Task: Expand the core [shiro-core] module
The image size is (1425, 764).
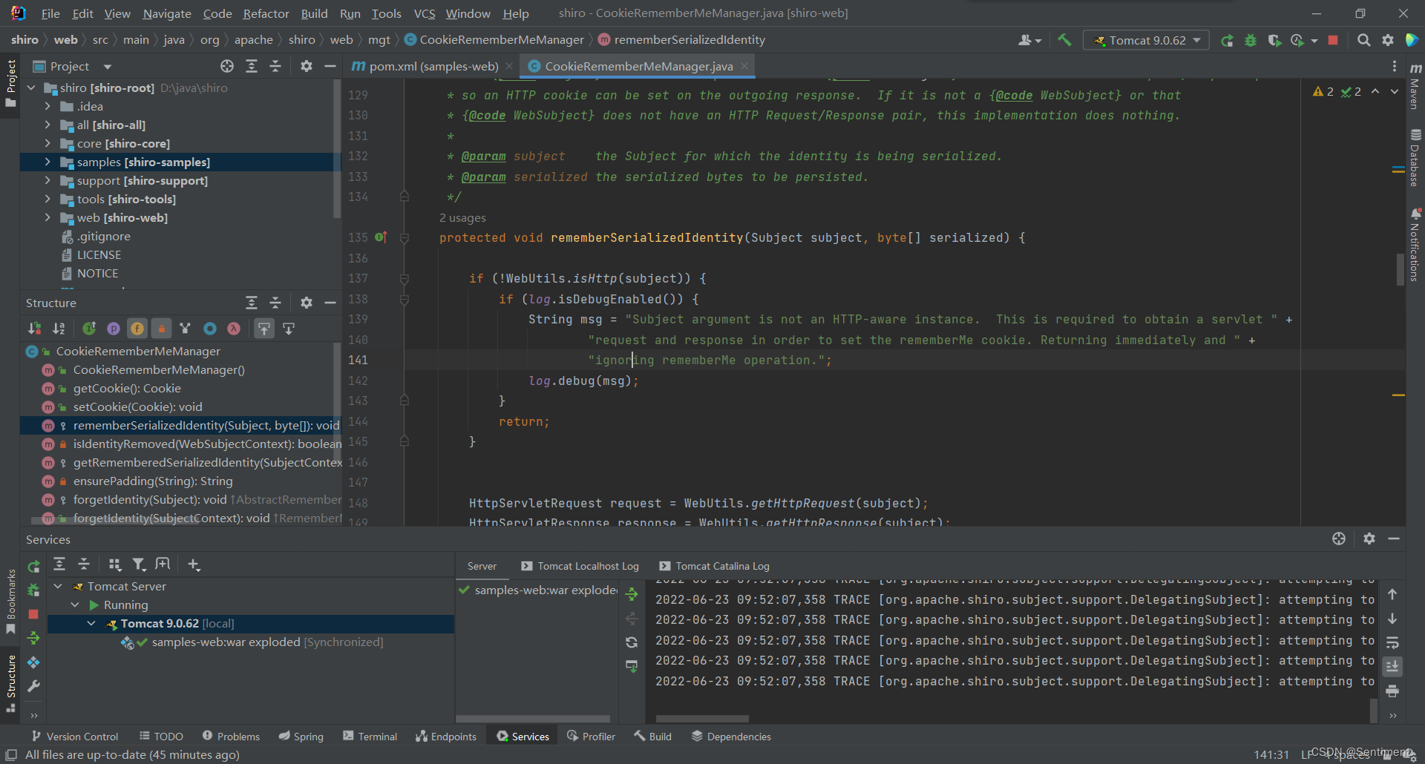Action: point(47,143)
